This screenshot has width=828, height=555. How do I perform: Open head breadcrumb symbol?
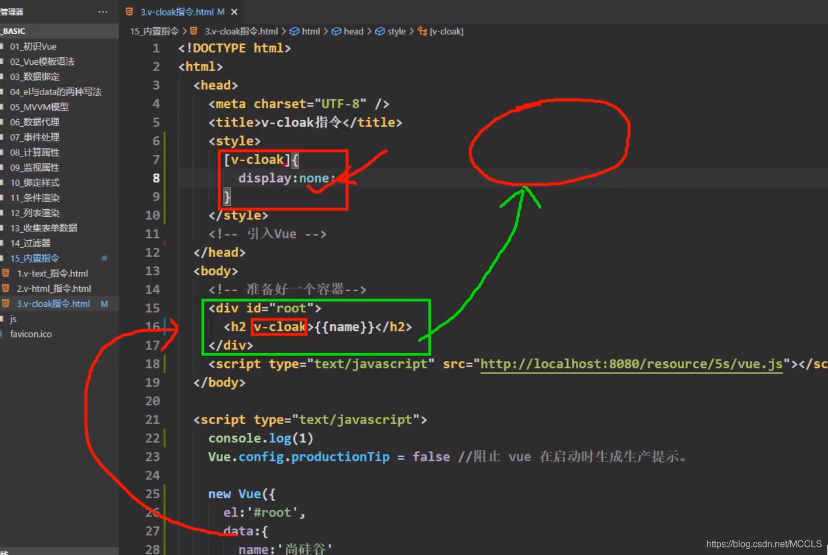tap(354, 31)
